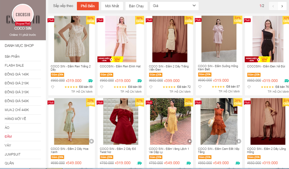289x169 pixels.
Task: Toggle wishlist heart on Đầm Suông Hồng
Action: 200,87
